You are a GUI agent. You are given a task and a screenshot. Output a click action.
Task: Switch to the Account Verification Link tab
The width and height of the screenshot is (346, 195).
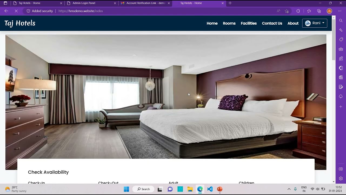(145, 3)
